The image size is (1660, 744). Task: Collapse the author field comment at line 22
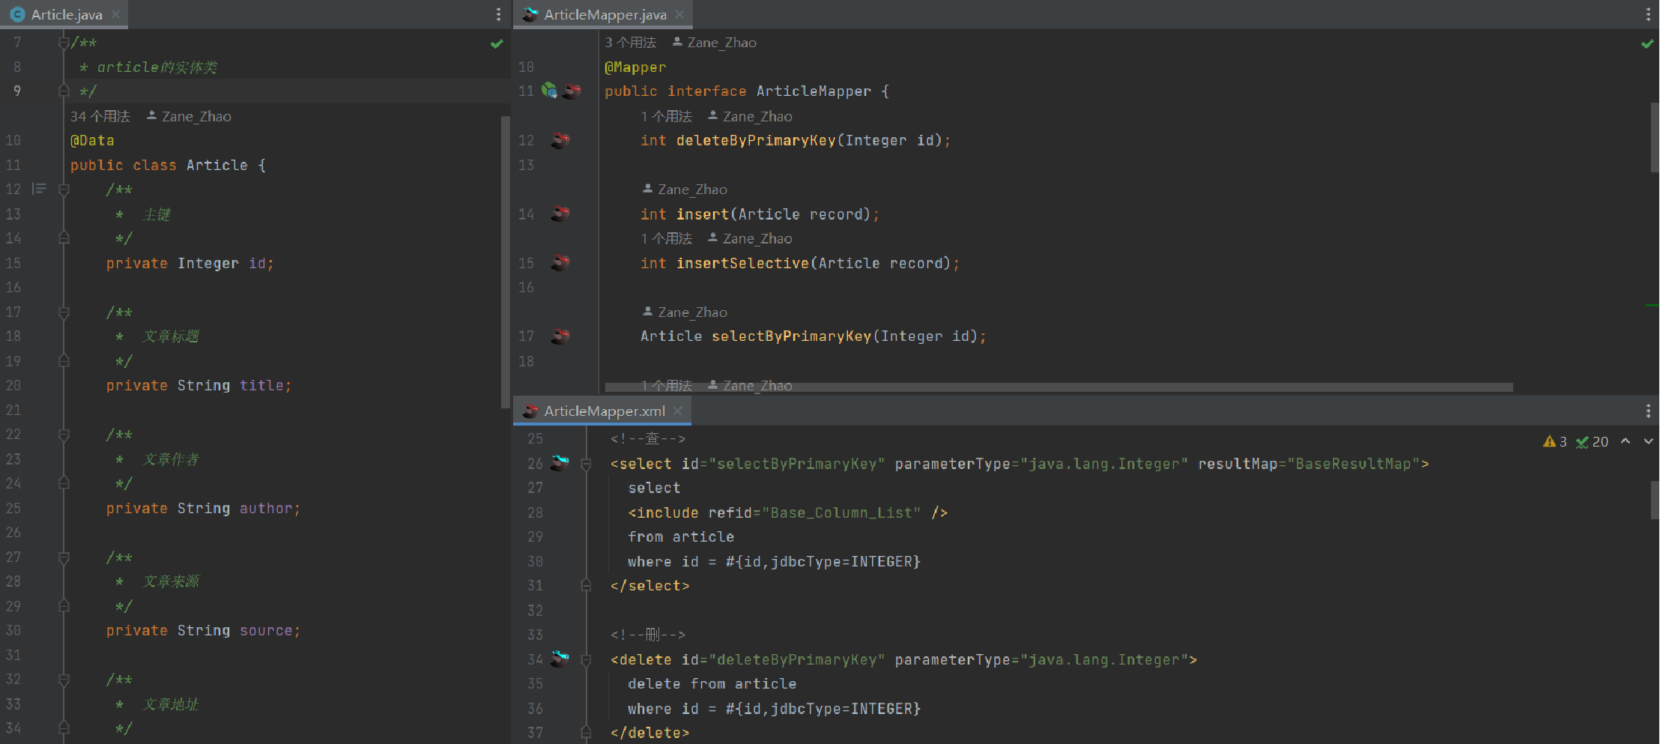pyautogui.click(x=64, y=435)
